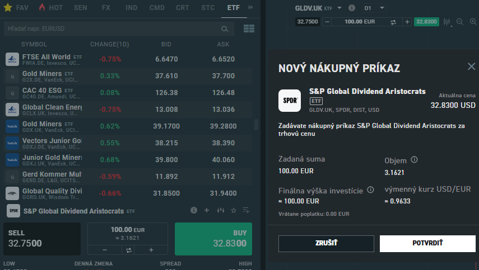This screenshot has height=270, width=479.
Task: Zoom in the chart with the magnifier plus
Action: (472, 22)
